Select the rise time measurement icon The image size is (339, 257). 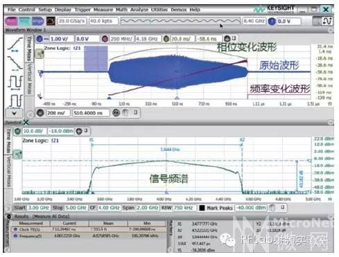tap(15, 44)
